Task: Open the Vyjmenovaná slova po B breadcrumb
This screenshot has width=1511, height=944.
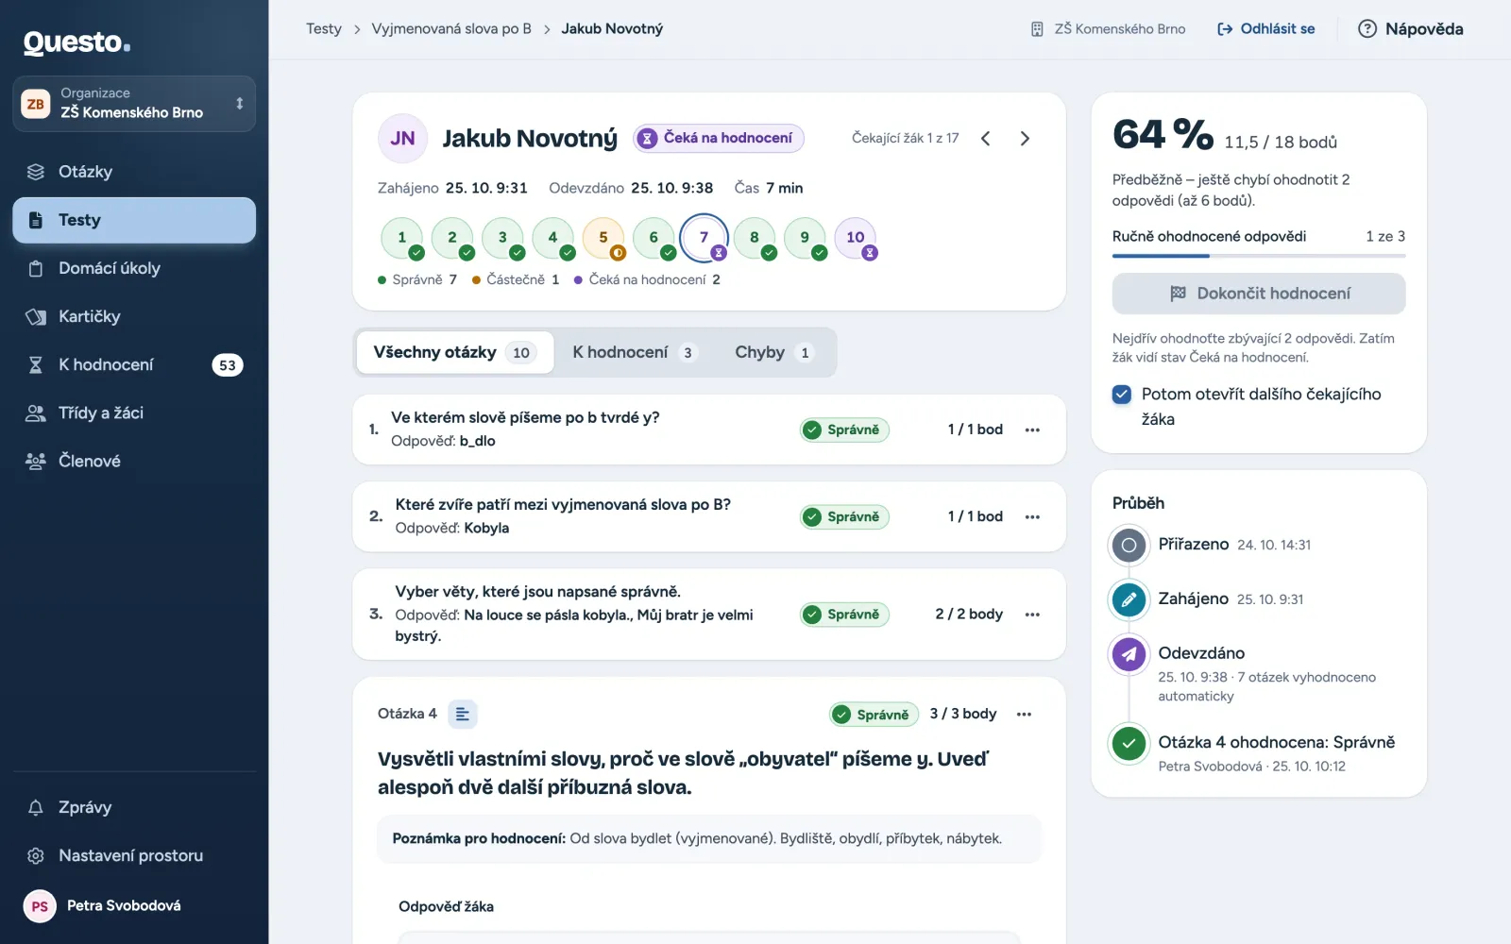Action: tap(451, 29)
